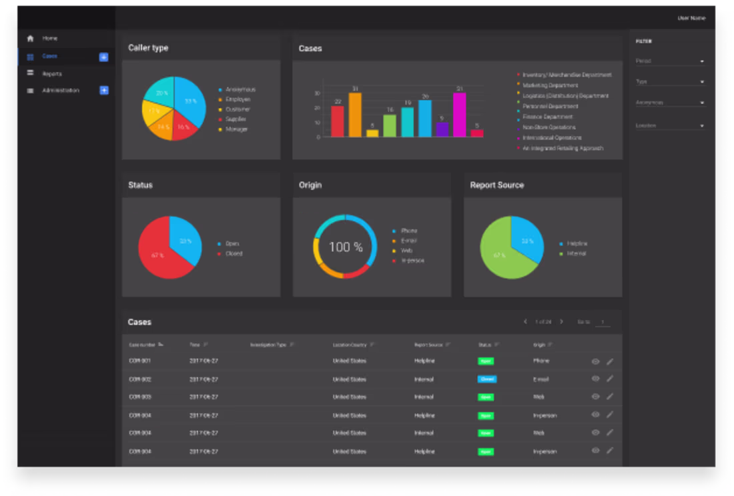Screen dimensions: 734x496
Task: Click the Administration list icon
Action: (30, 90)
